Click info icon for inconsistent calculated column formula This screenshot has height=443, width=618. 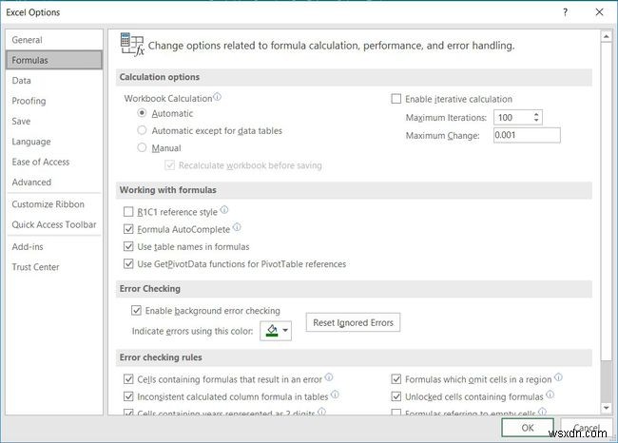[x=335, y=395]
